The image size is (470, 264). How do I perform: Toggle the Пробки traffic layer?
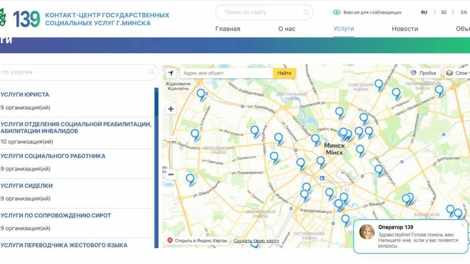click(x=424, y=73)
